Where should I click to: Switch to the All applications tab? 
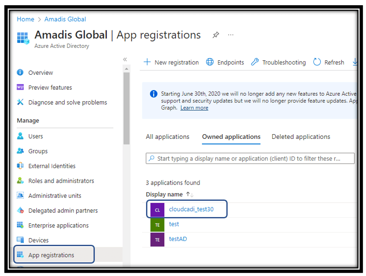click(167, 137)
